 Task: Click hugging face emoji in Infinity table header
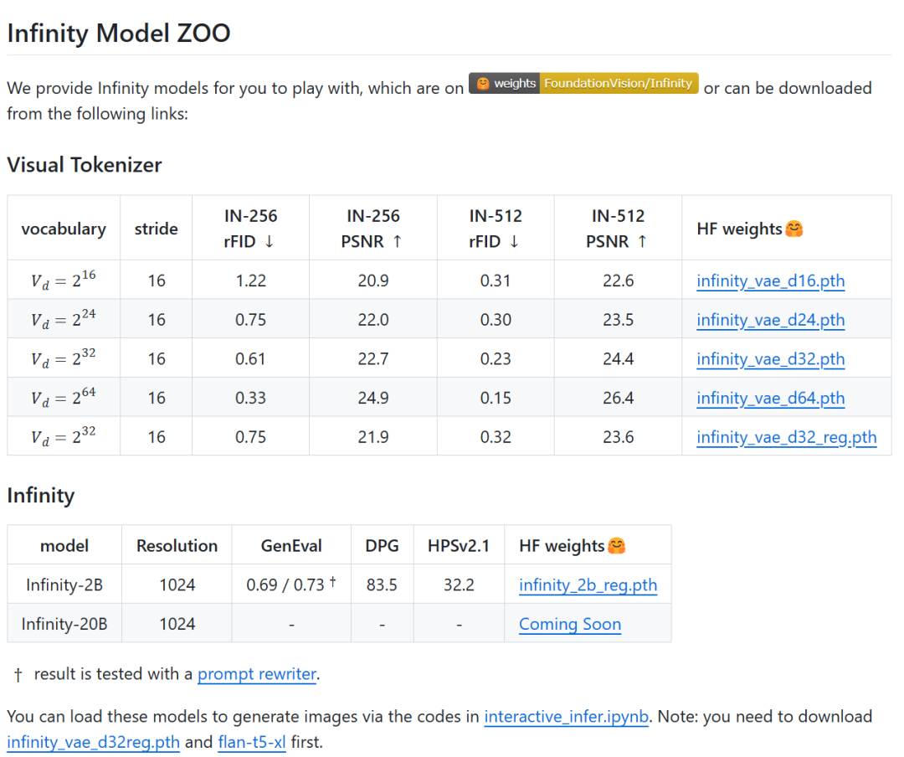617,546
